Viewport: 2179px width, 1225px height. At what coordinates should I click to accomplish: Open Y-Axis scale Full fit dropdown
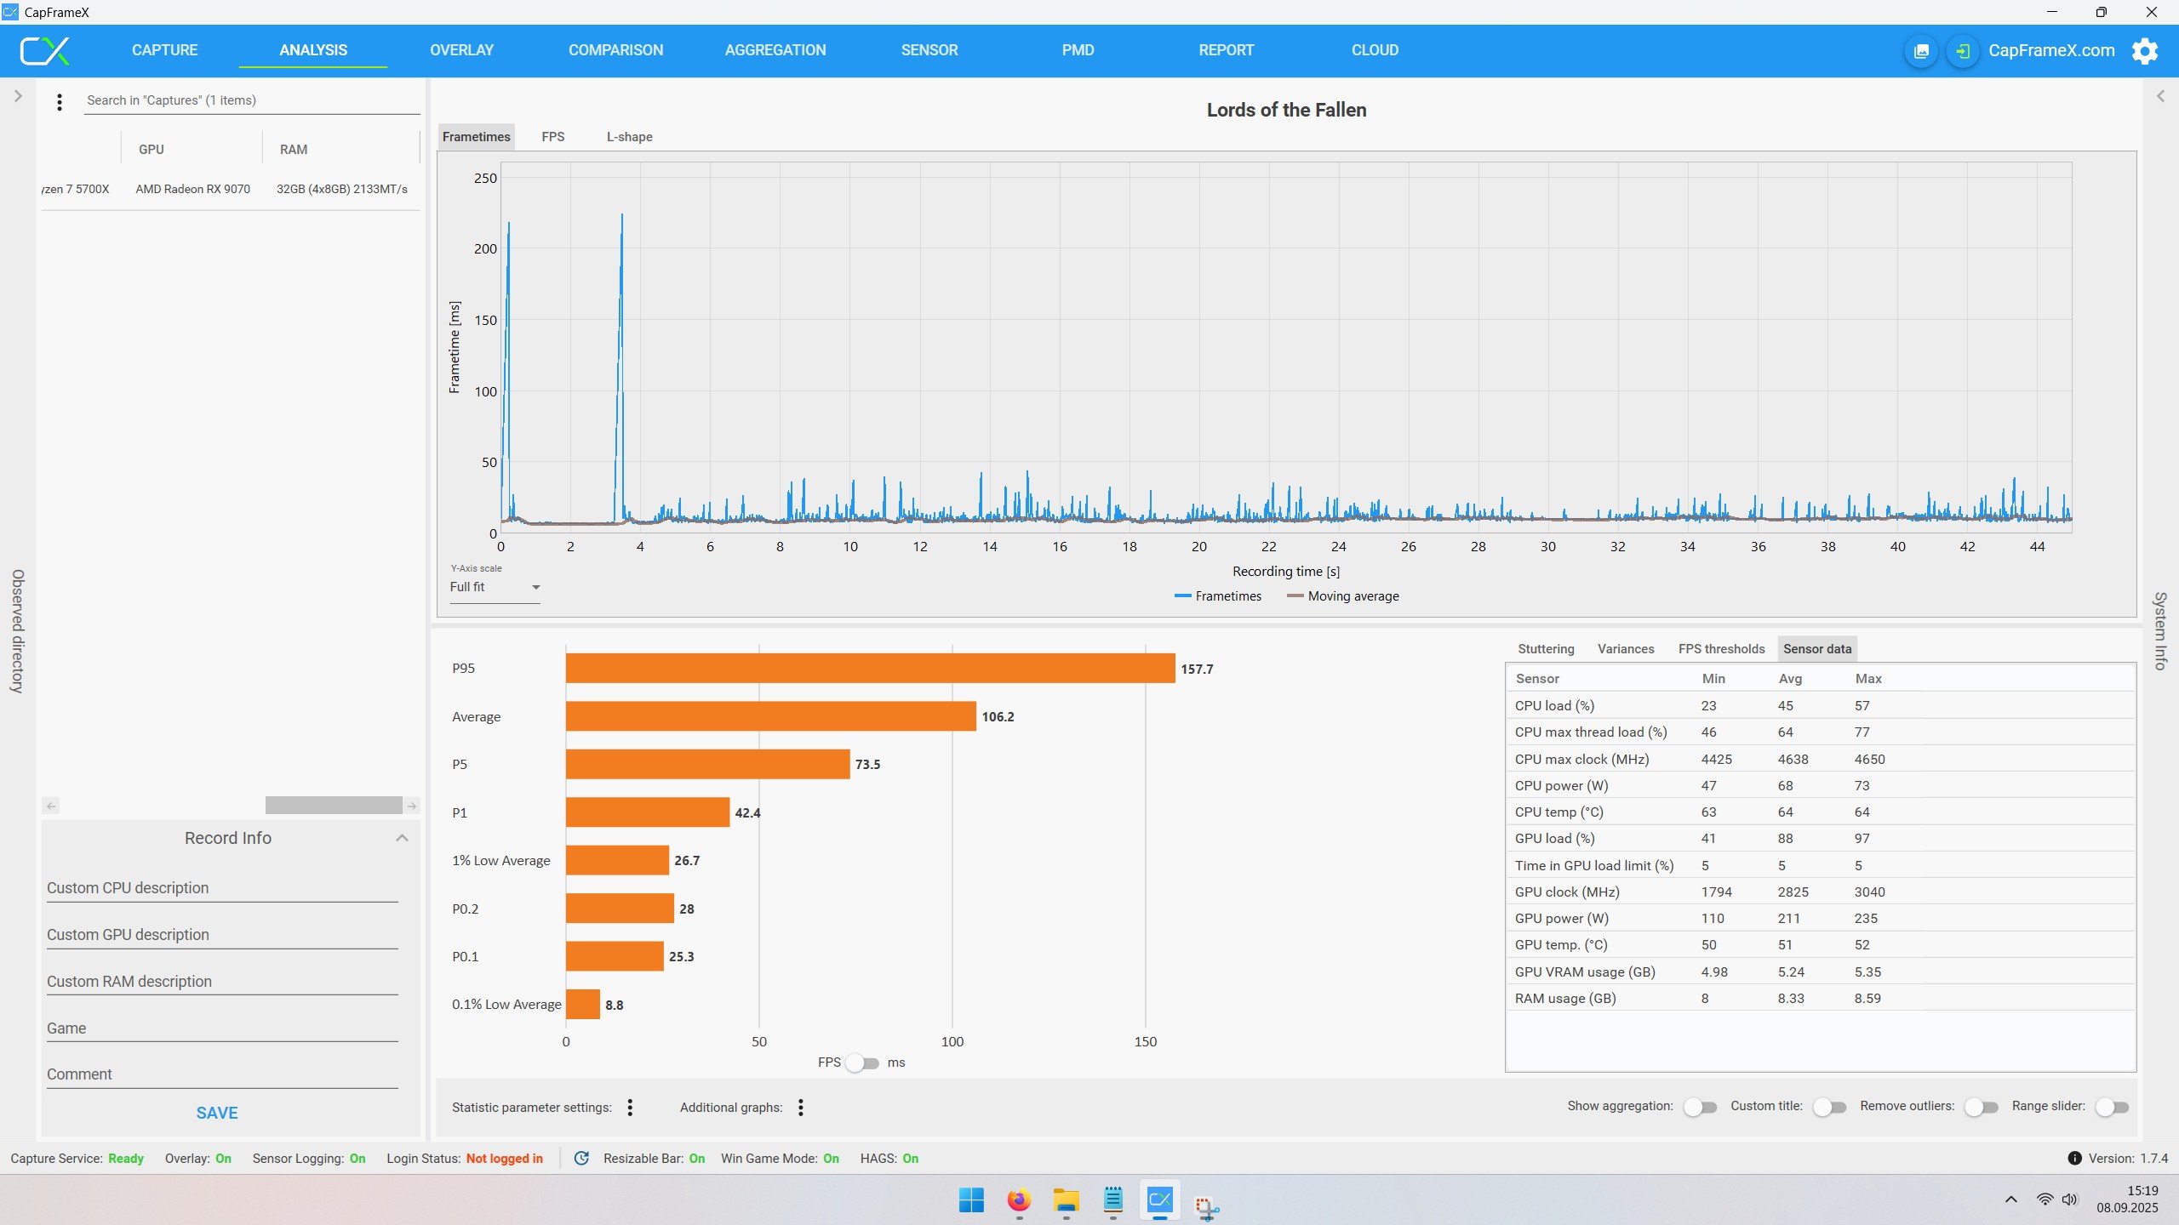click(x=495, y=587)
